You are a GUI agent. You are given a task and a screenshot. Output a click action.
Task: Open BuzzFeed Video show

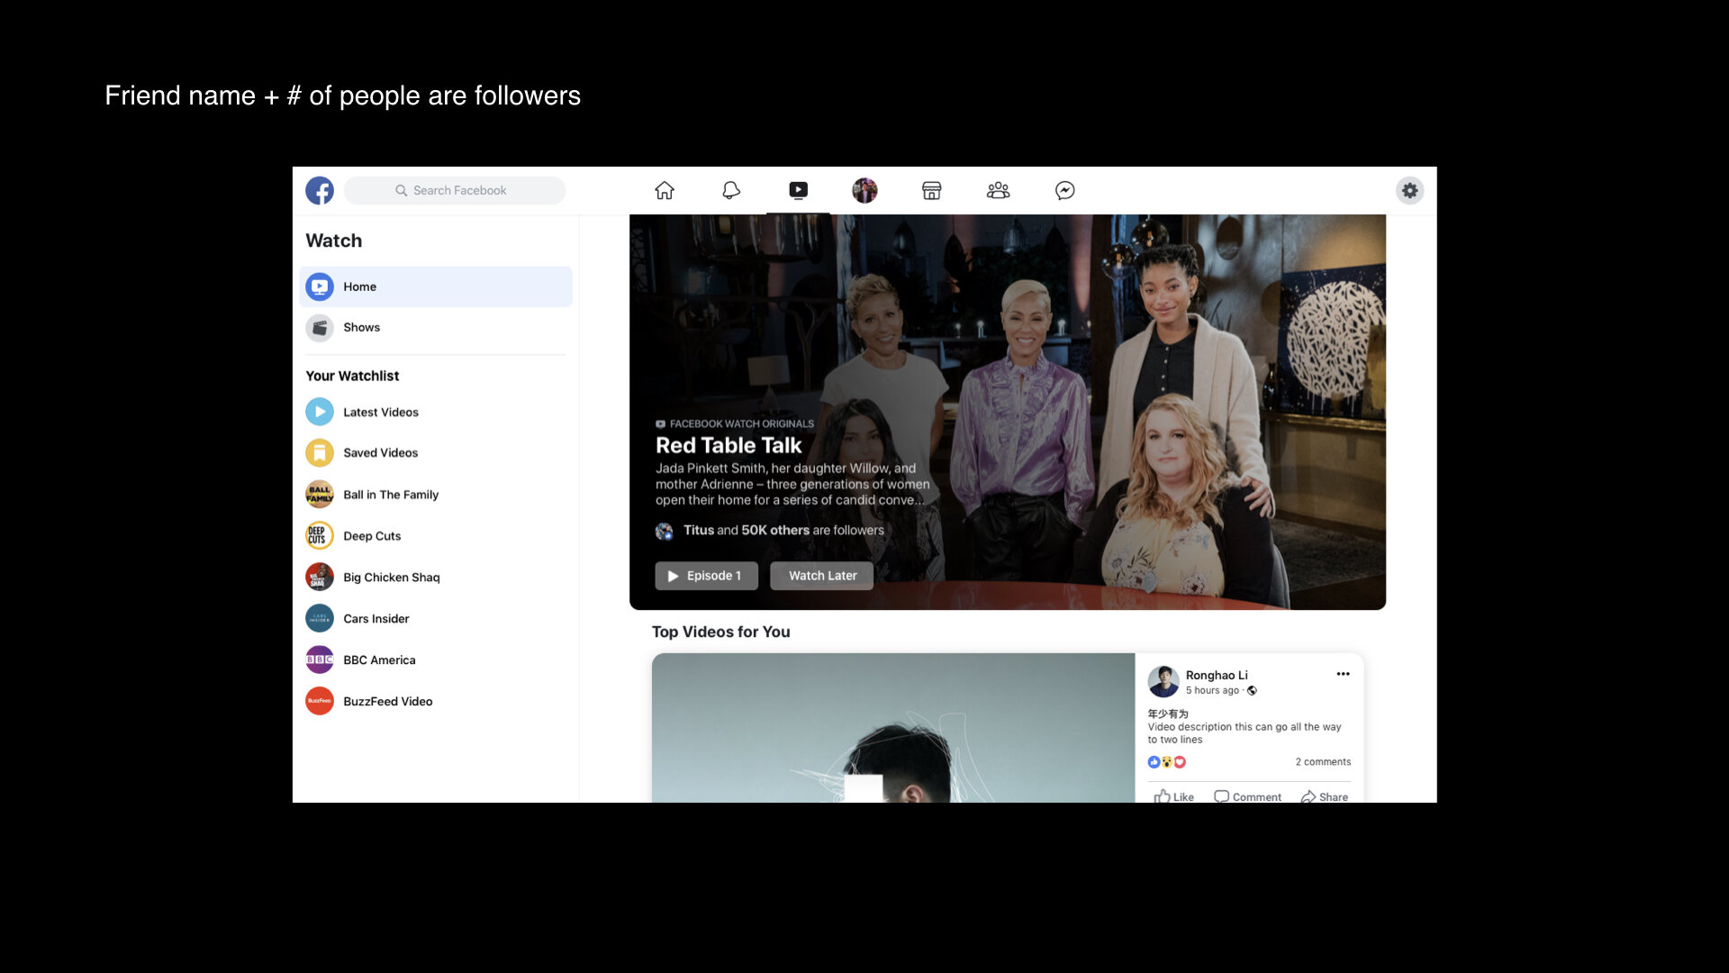coord(436,701)
